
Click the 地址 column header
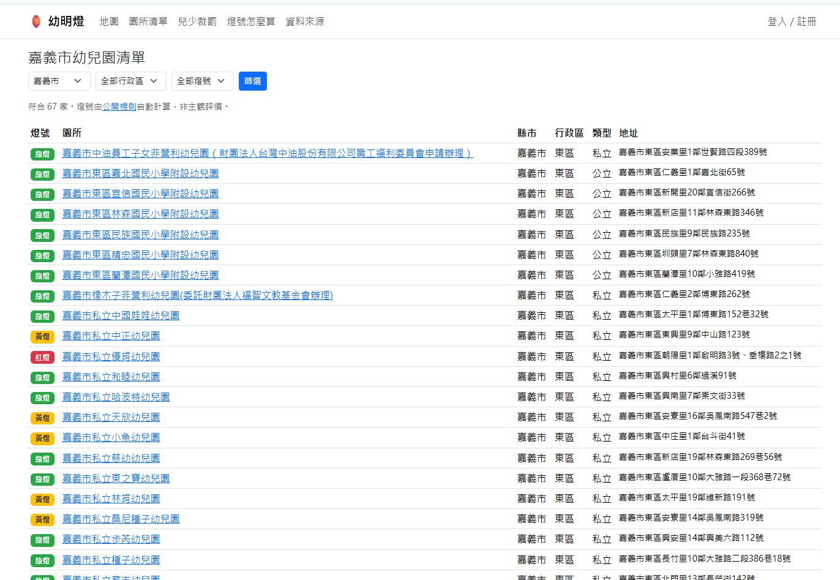(629, 133)
